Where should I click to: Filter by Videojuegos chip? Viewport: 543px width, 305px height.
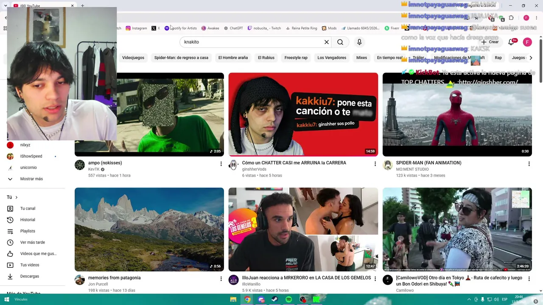(x=133, y=58)
